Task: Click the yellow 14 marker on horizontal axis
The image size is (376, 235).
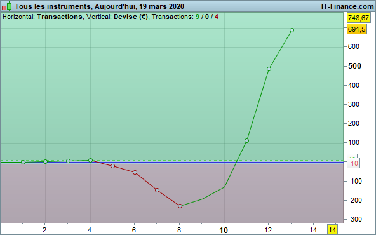Action: pos(332,230)
